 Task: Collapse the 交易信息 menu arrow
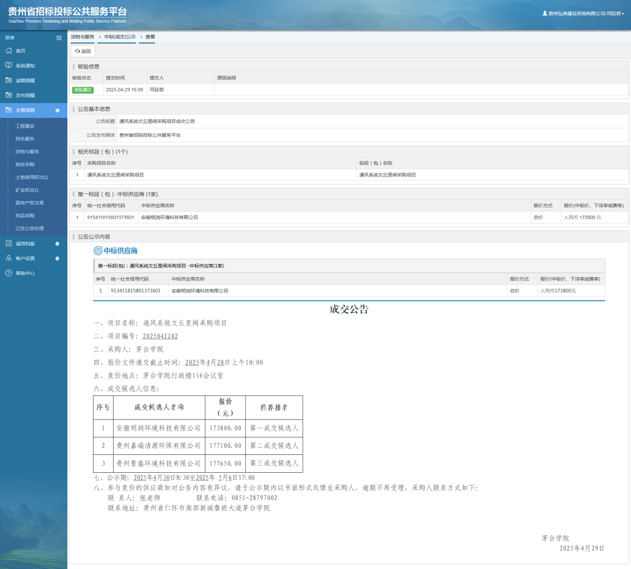57,110
